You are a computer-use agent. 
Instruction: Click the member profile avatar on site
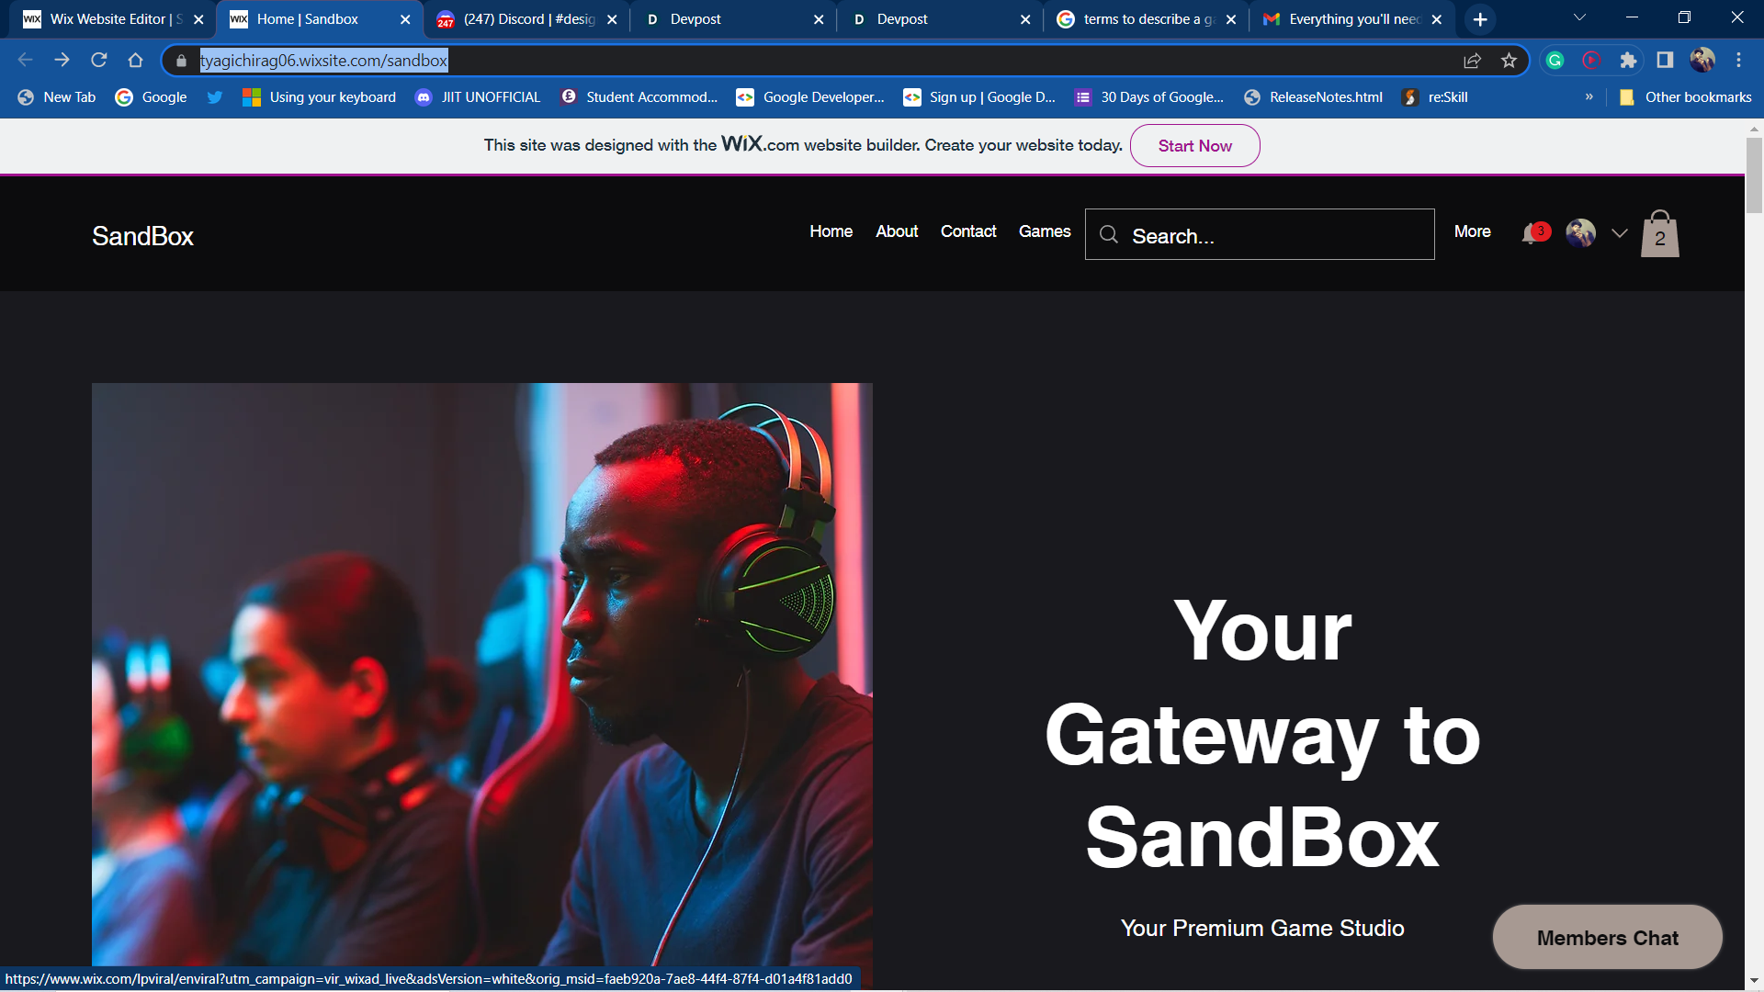point(1580,233)
